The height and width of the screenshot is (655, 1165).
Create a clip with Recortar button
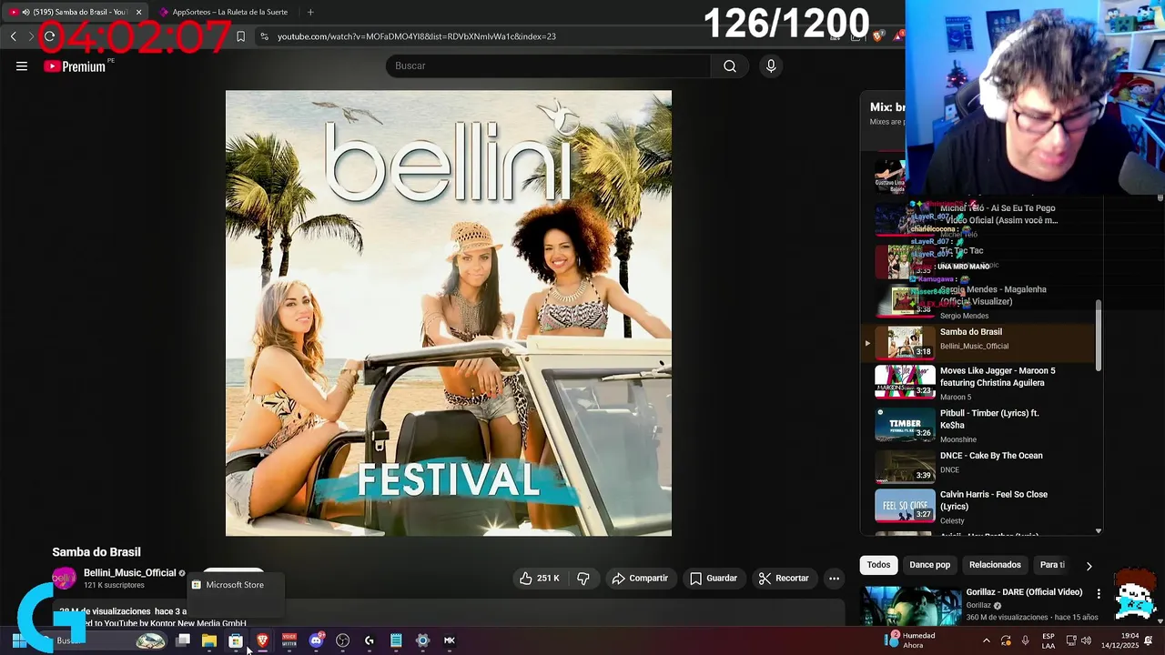784,579
